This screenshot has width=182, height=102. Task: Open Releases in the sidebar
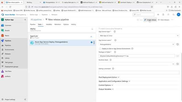[x=8, y=54]
